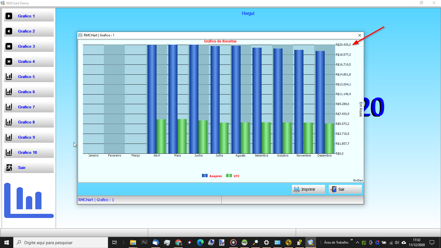Expand the Área de Trabalho toolbar chevron
The width and height of the screenshot is (441, 248).
352,240
